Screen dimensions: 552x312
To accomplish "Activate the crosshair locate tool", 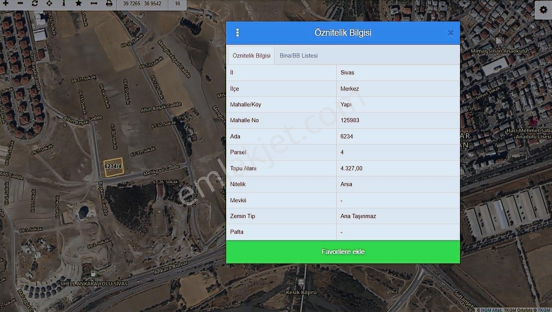I will [x=49, y=3].
